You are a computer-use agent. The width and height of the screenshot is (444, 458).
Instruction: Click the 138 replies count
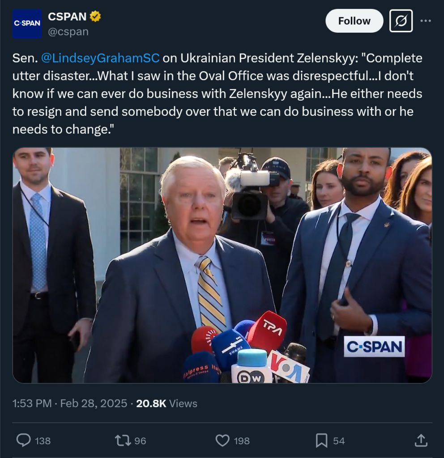[43, 441]
